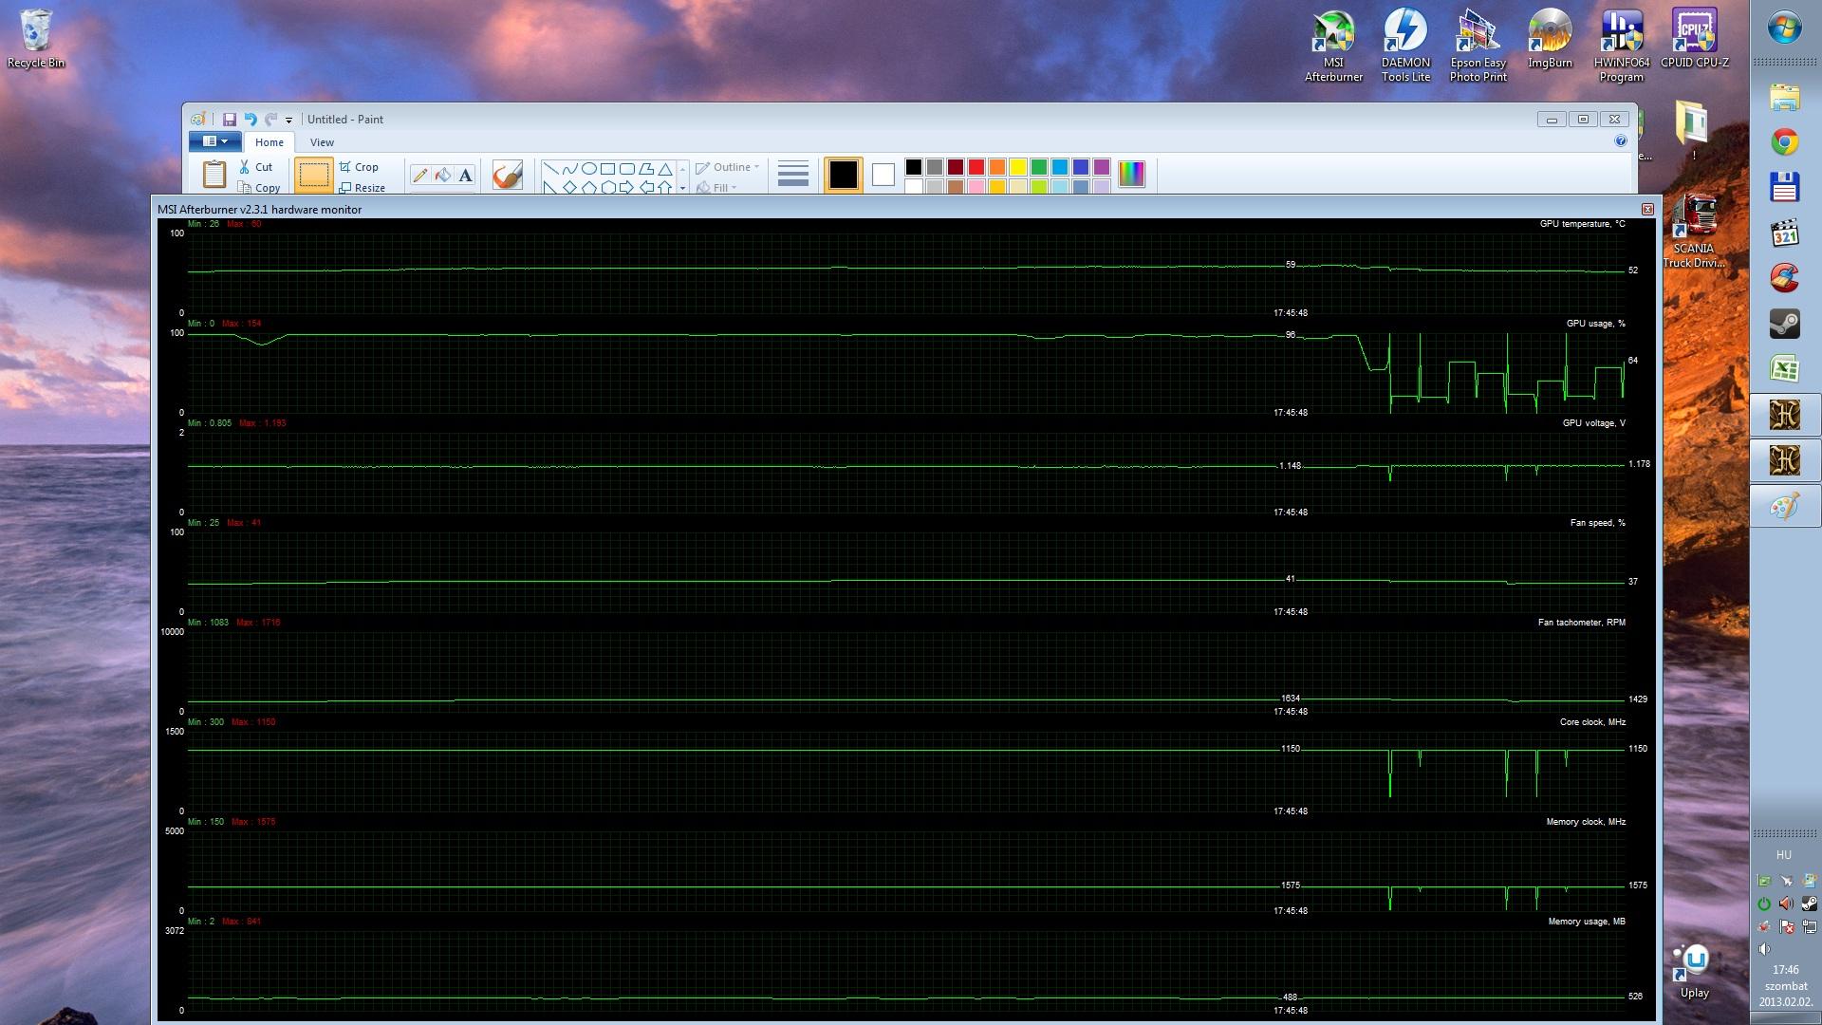
Task: Click the Paste clipboard icon
Action: pos(214,174)
